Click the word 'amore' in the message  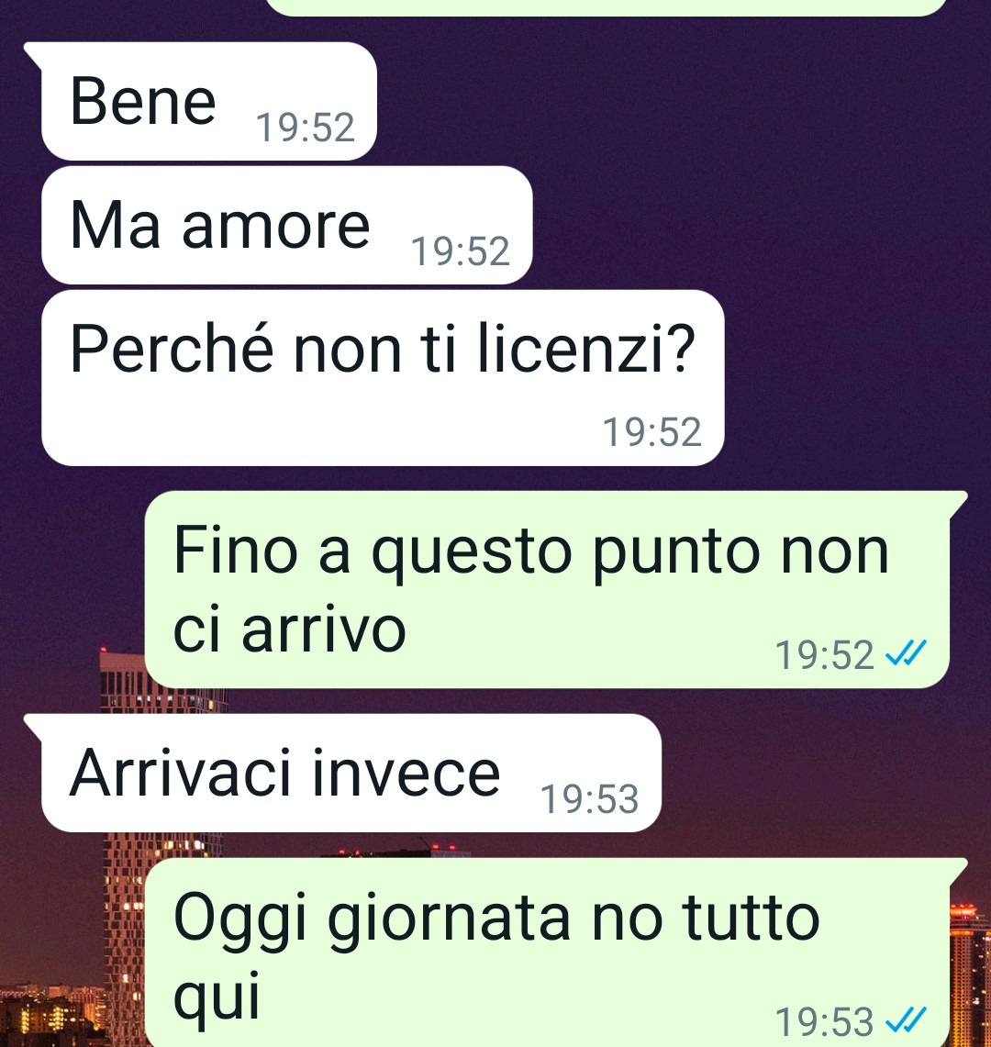(276, 226)
